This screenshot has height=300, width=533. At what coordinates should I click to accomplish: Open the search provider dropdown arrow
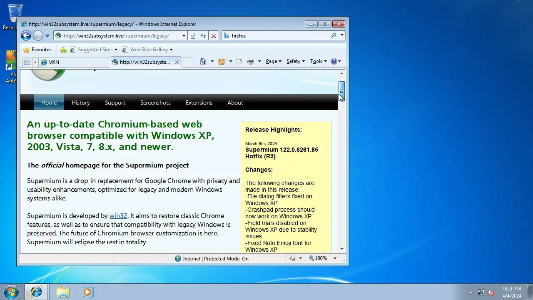(342, 35)
